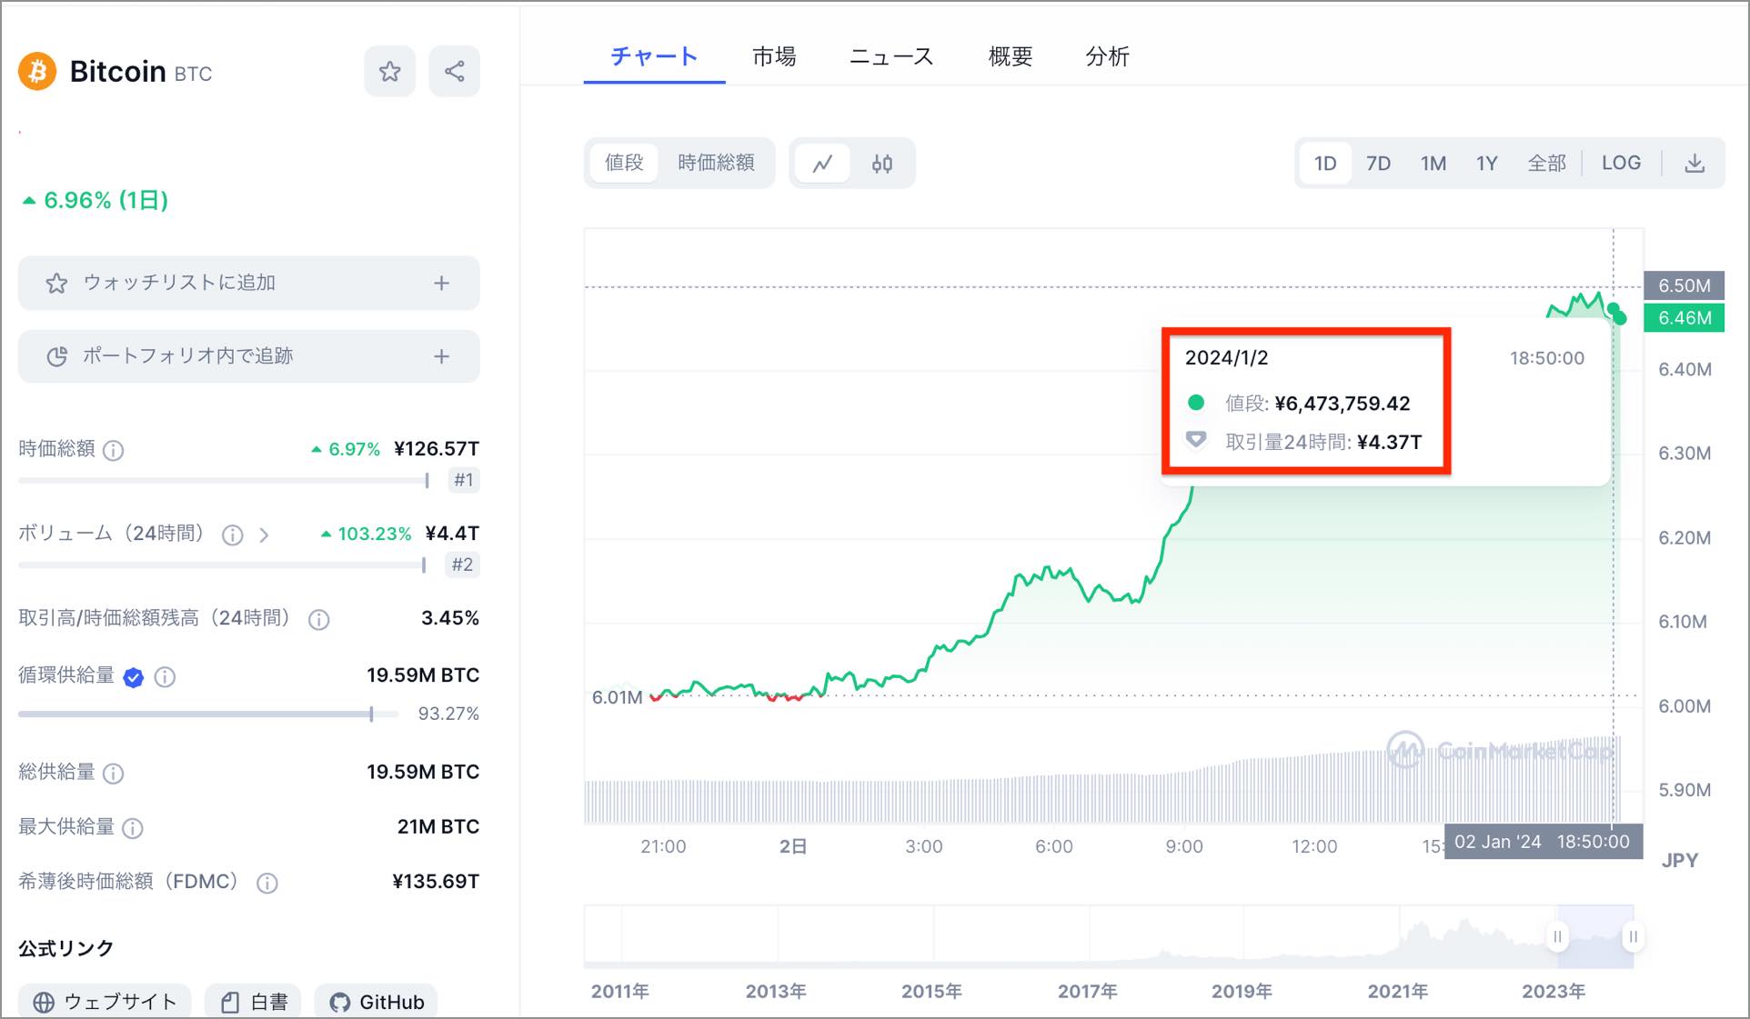1750x1019 pixels.
Task: Click the 3.45% volume ratio value
Action: coord(449,619)
